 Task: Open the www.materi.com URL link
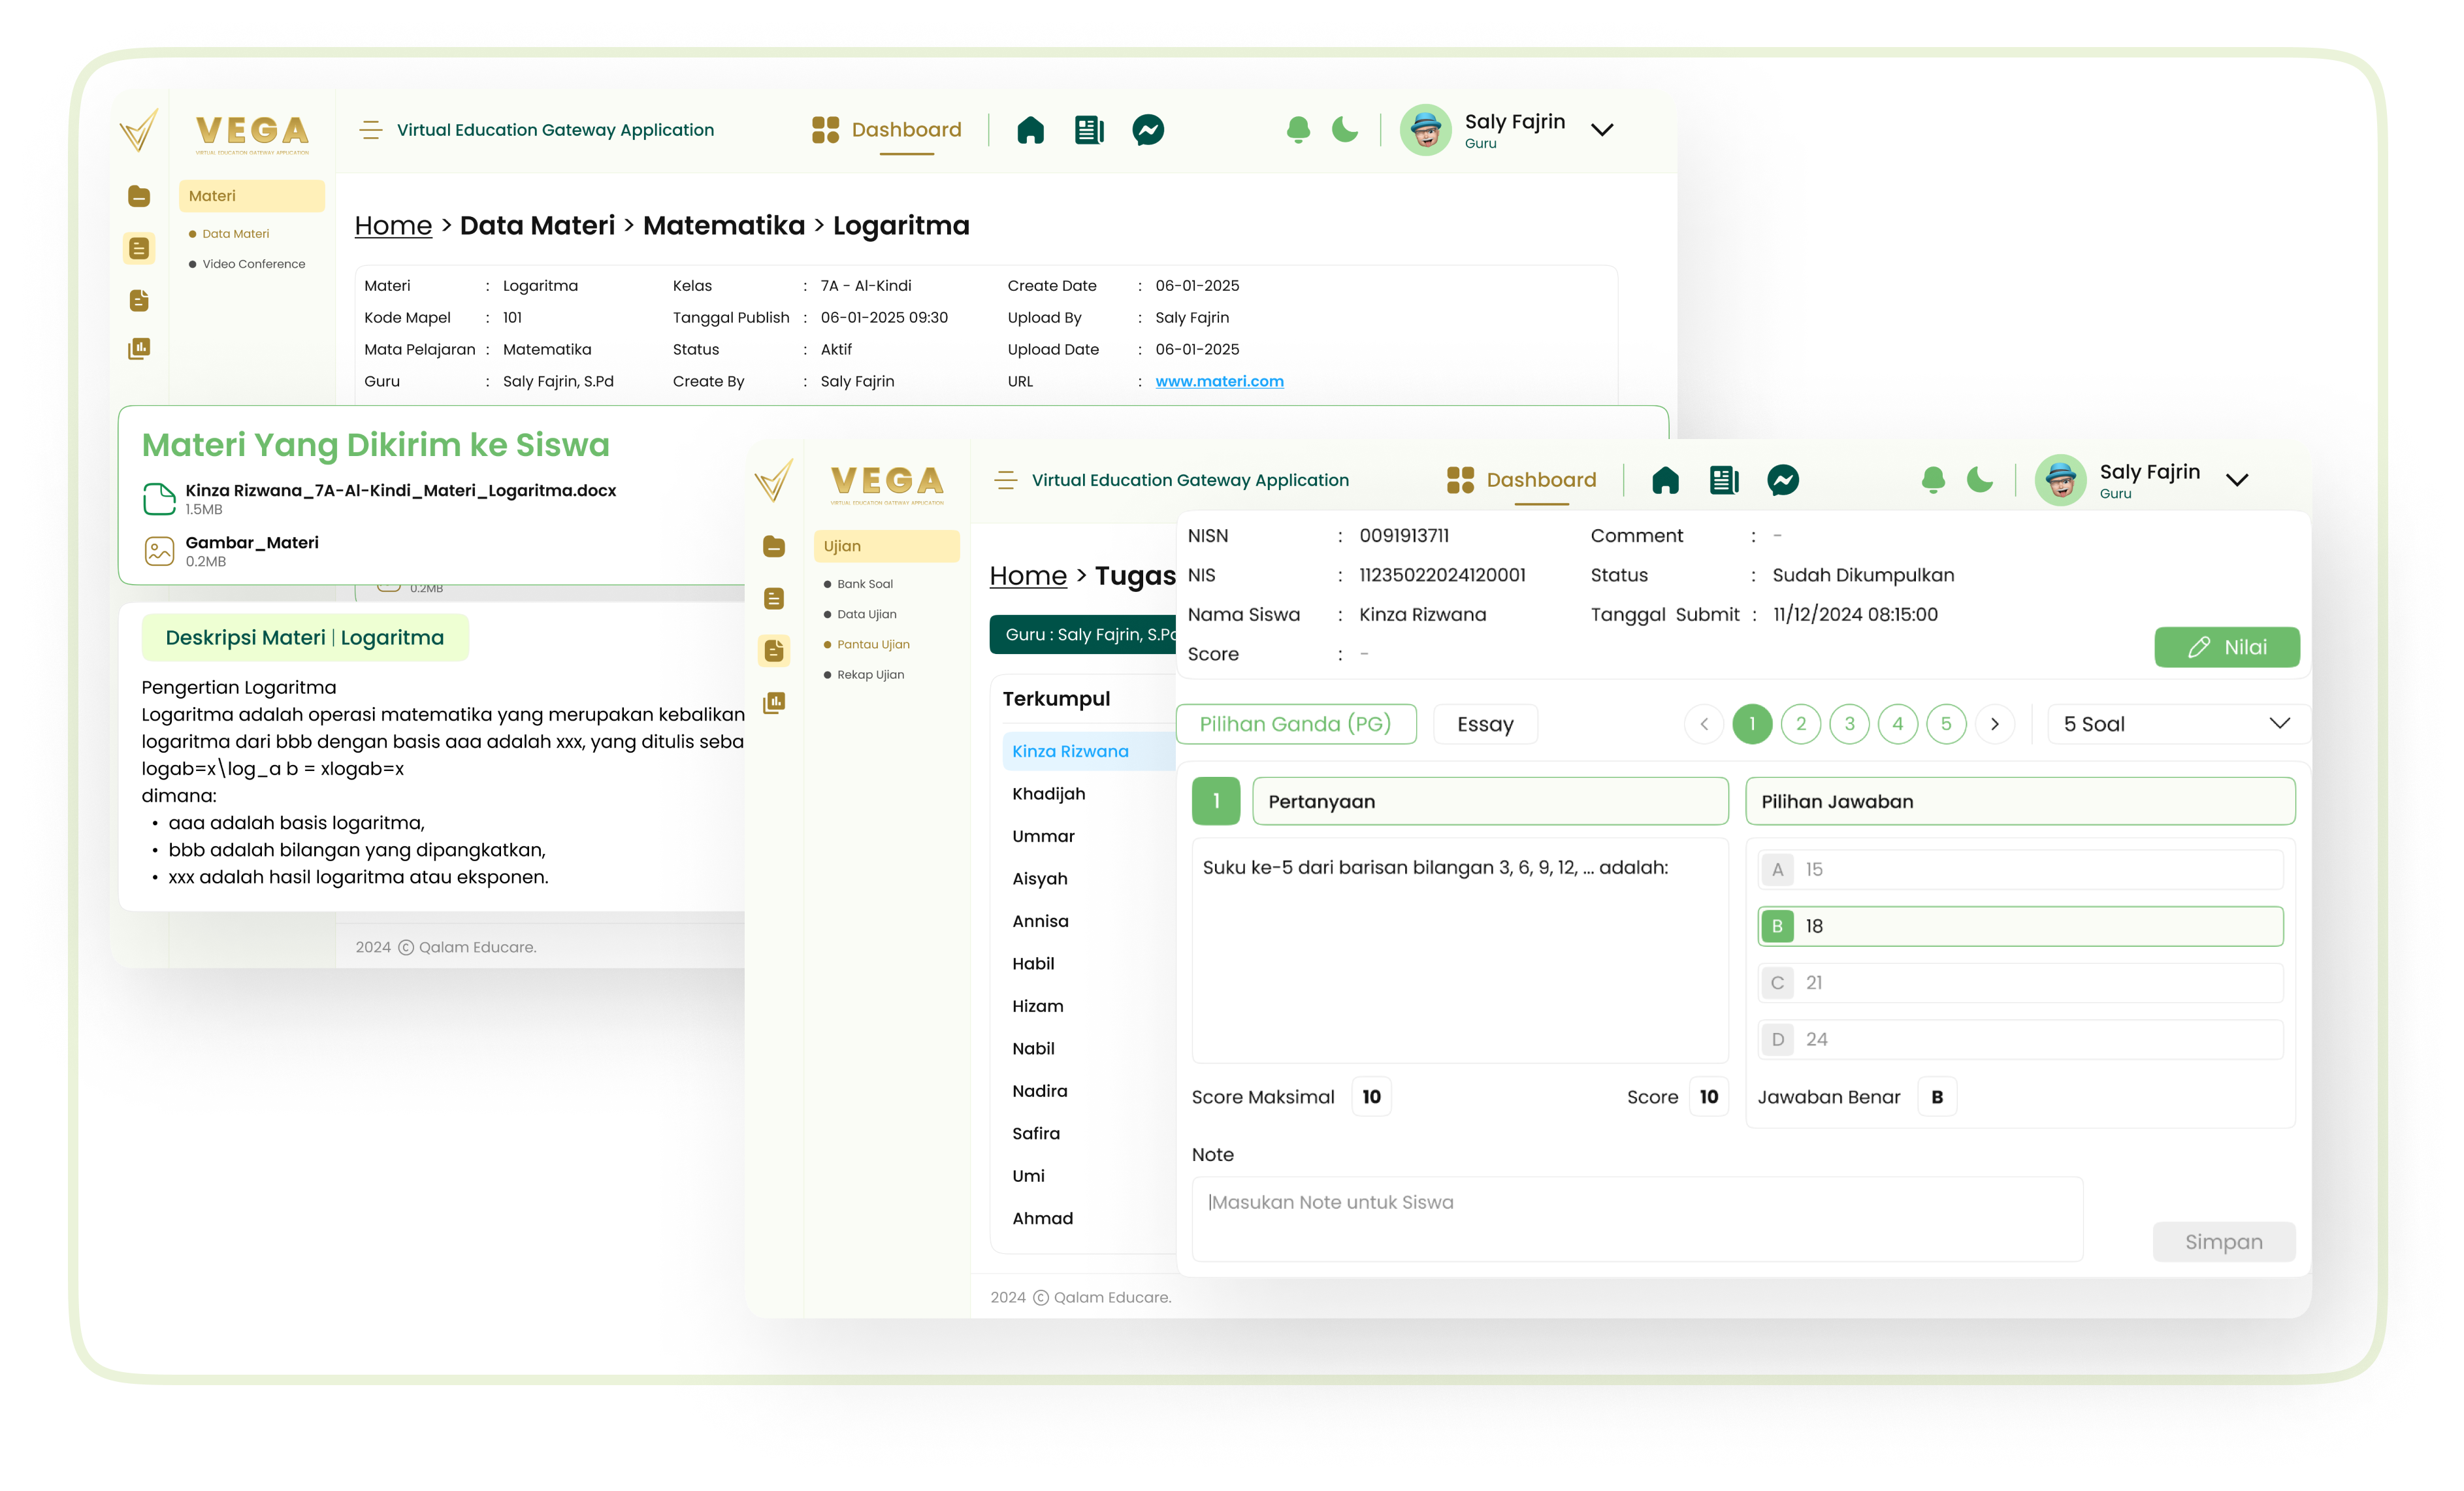(1219, 381)
